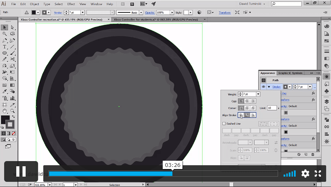Select the Eyedropper tool
The width and height of the screenshot is (331, 187).
coord(5,91)
